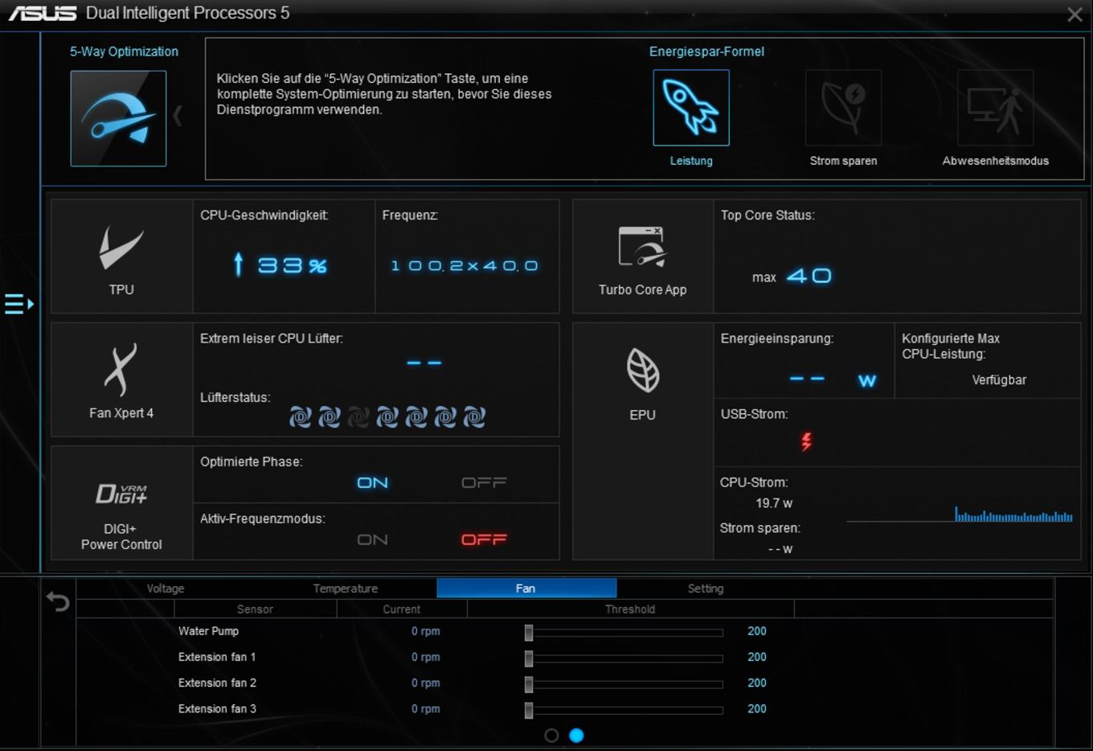
Task: Click the second fan status icon
Action: (330, 417)
